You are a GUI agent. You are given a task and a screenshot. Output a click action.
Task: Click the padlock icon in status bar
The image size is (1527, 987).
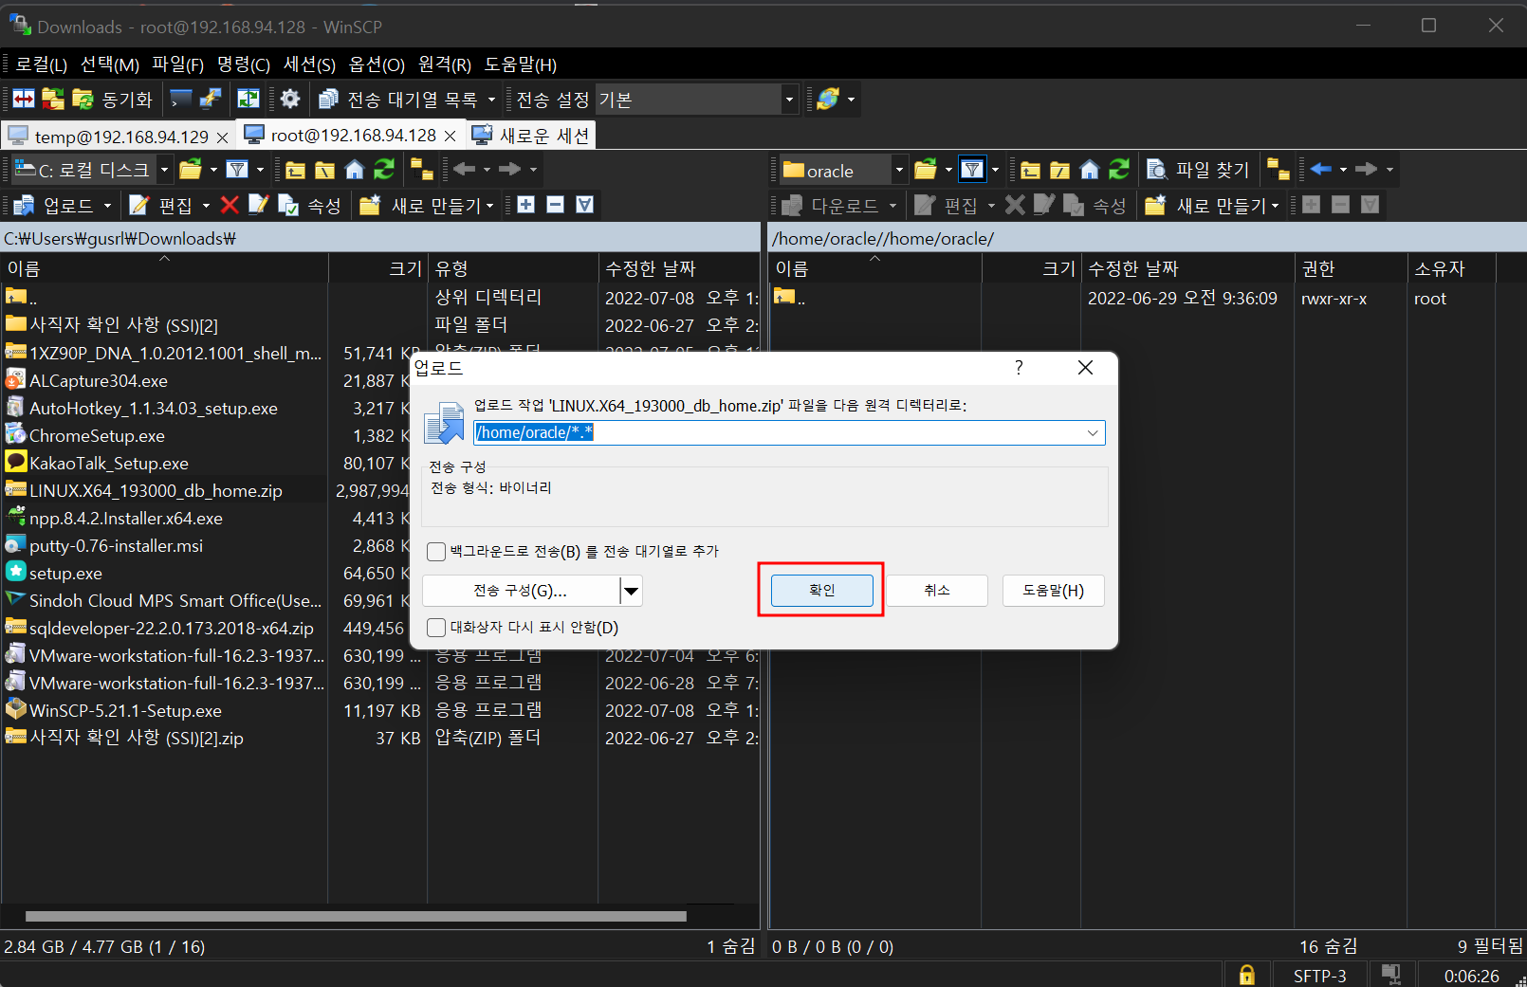(1247, 975)
